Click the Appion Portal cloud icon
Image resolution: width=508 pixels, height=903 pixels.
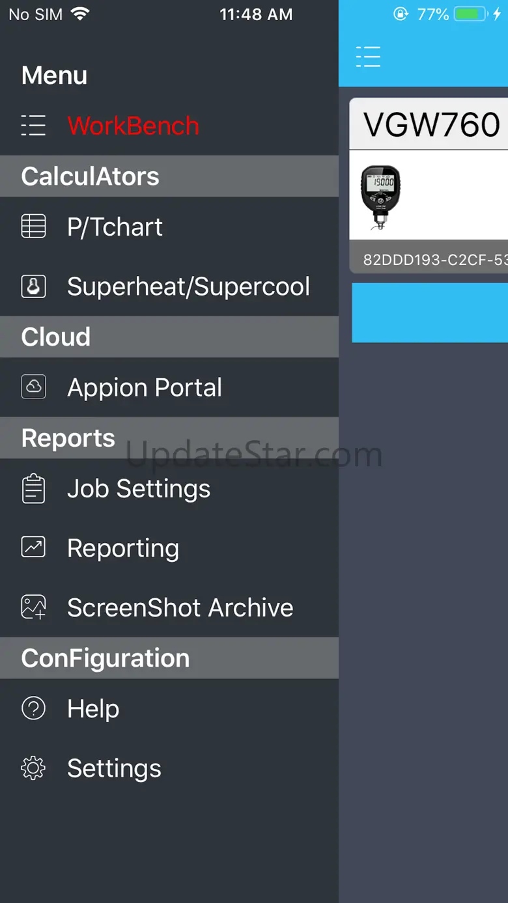pos(33,387)
